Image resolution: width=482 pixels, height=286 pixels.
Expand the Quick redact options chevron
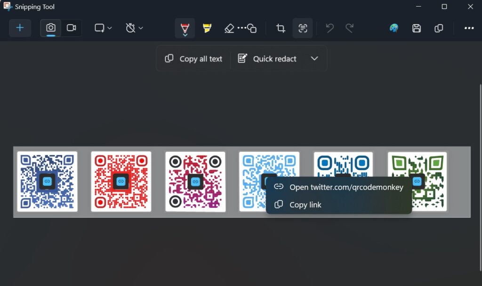coord(314,58)
